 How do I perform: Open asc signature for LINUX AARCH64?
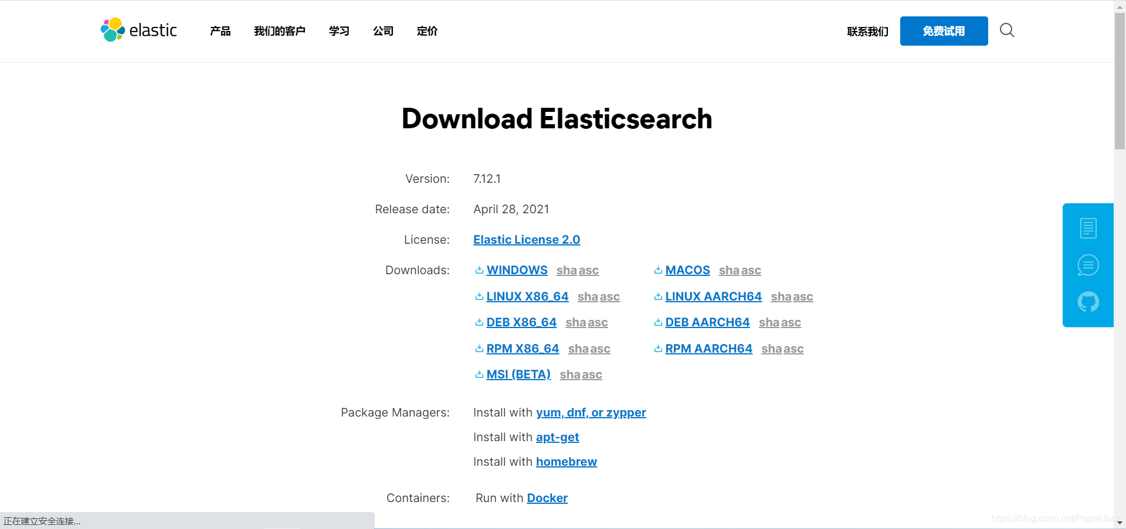pos(803,296)
